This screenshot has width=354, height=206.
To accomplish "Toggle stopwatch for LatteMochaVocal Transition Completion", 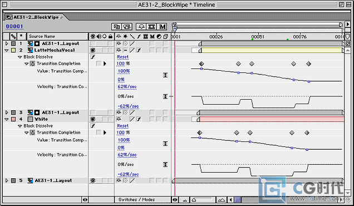I will click(33, 63).
